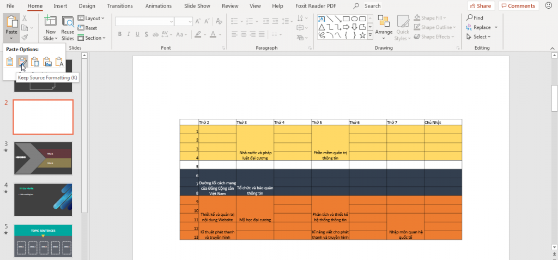This screenshot has height=260, width=558.
Task: Select the Keep Source Formatting paste option
Action: click(22, 62)
